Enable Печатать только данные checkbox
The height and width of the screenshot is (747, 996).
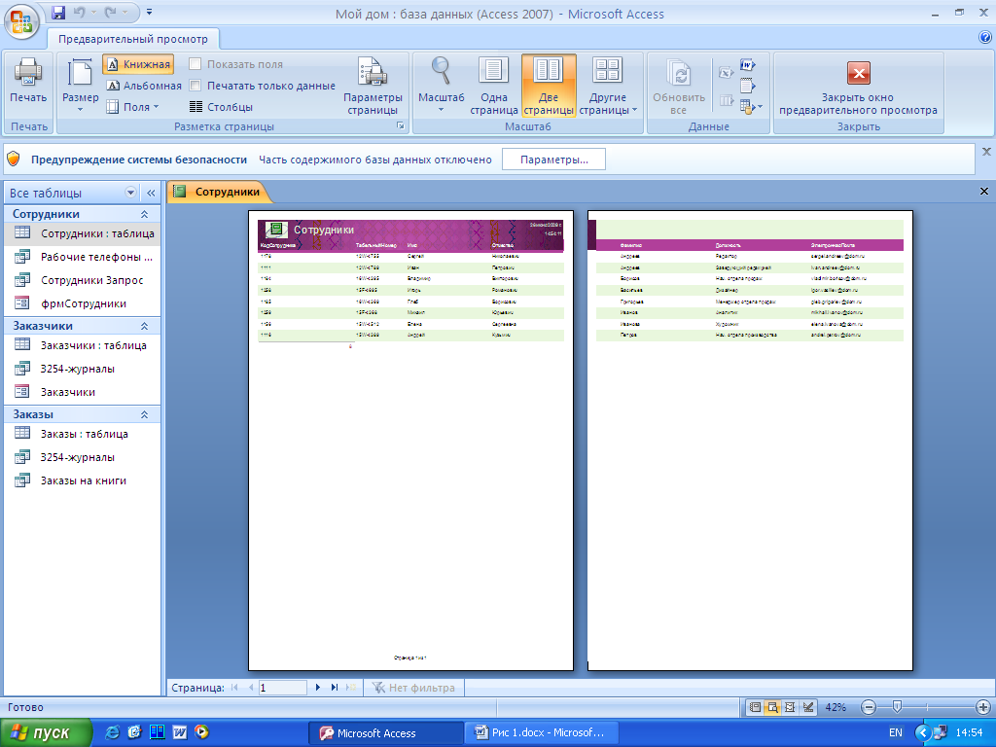tap(196, 86)
